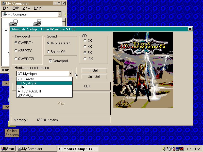Viewport: 203px width, 152px height.
Task: Open the 3½ Floppy drive icon
Action: click(x=13, y=23)
